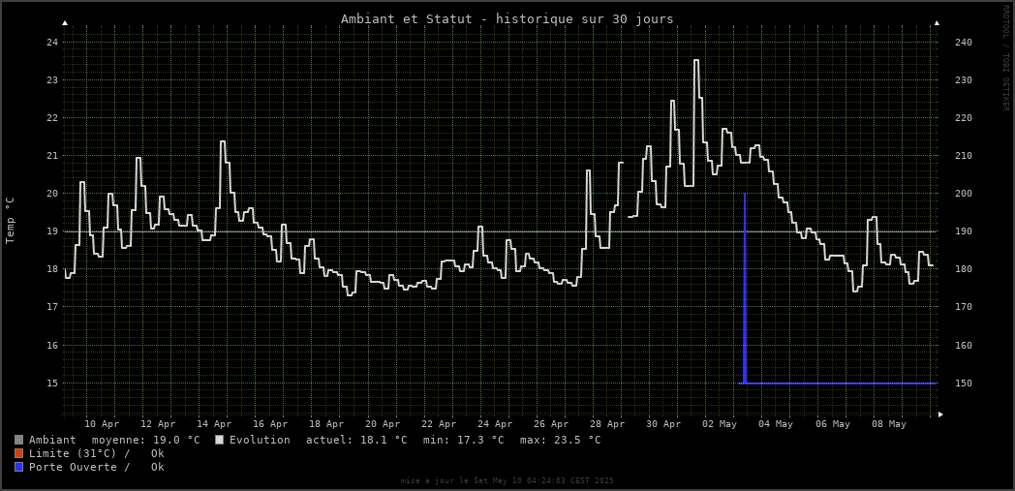Click the '08 May' date label
The height and width of the screenshot is (491, 1015).
pos(889,424)
